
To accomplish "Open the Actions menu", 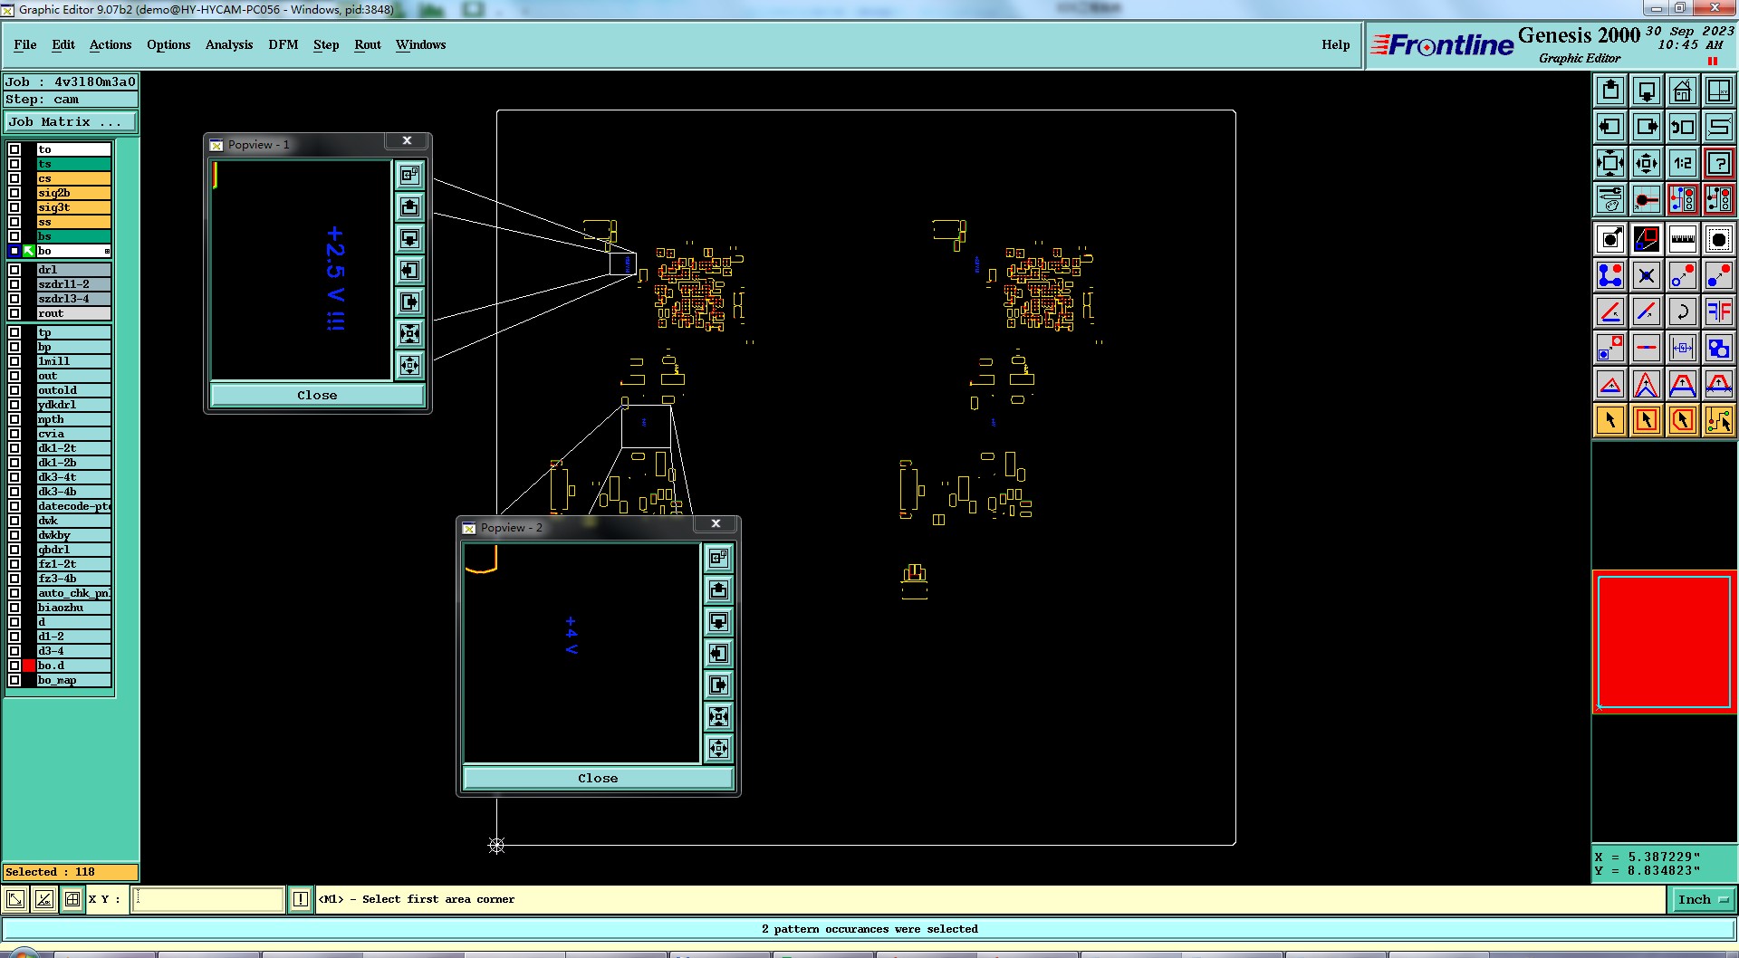I will (110, 44).
